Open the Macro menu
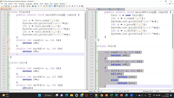Viewport: 174px width, 98px height. pos(46,4)
